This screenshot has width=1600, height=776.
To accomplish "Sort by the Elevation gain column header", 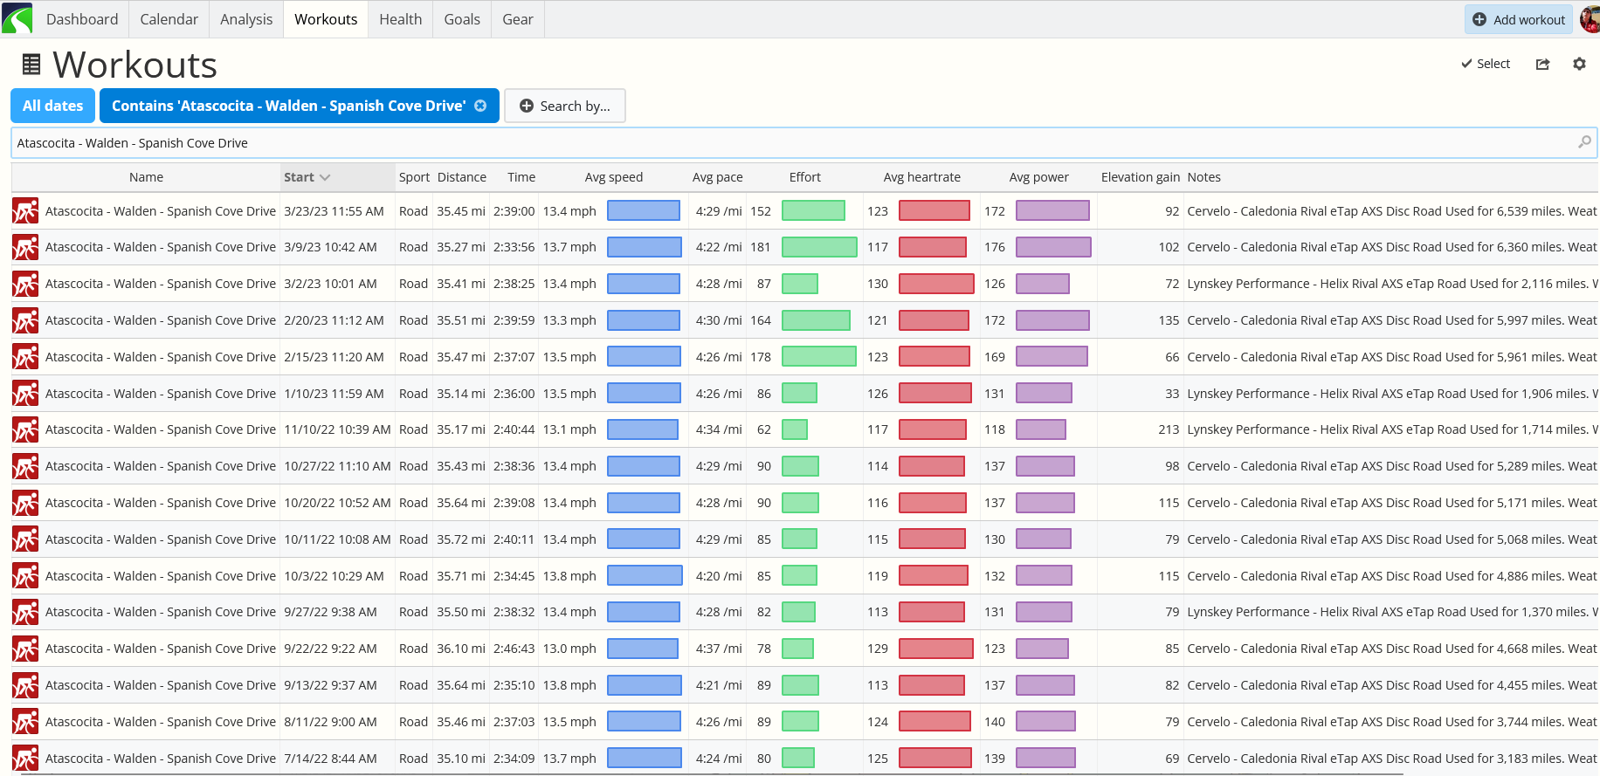I will 1140,177.
